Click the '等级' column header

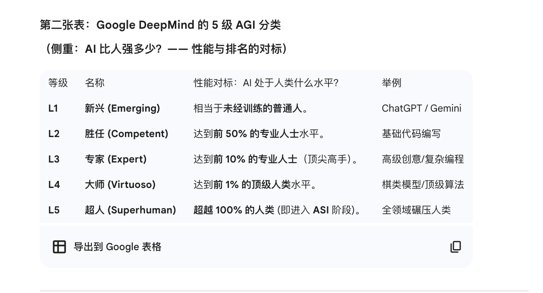[58, 83]
